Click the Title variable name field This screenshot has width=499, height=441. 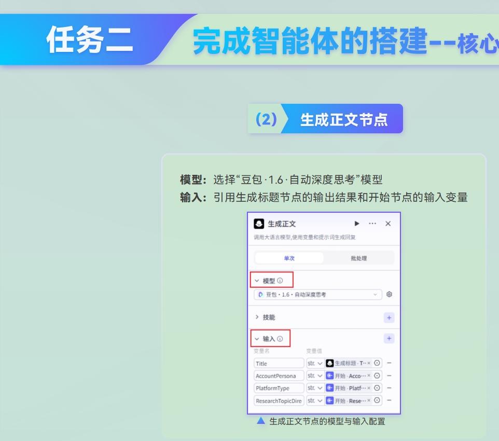[279, 363]
